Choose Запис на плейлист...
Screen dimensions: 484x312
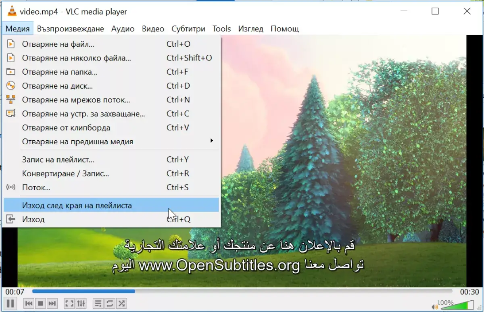click(x=111, y=160)
